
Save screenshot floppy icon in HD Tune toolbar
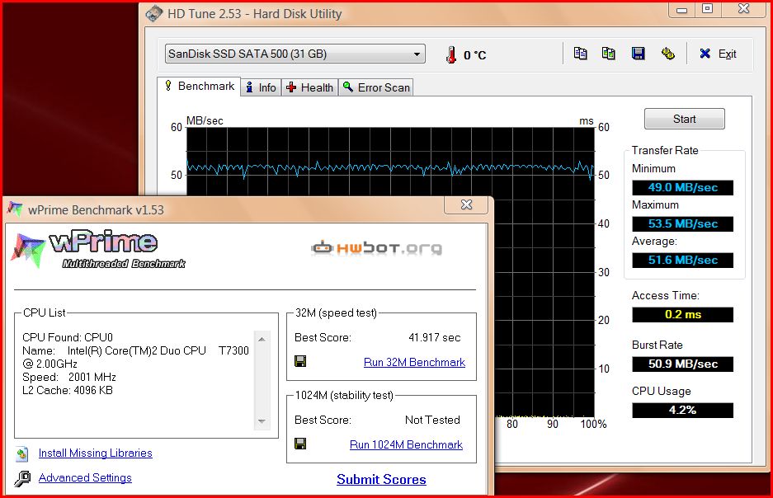(x=638, y=54)
